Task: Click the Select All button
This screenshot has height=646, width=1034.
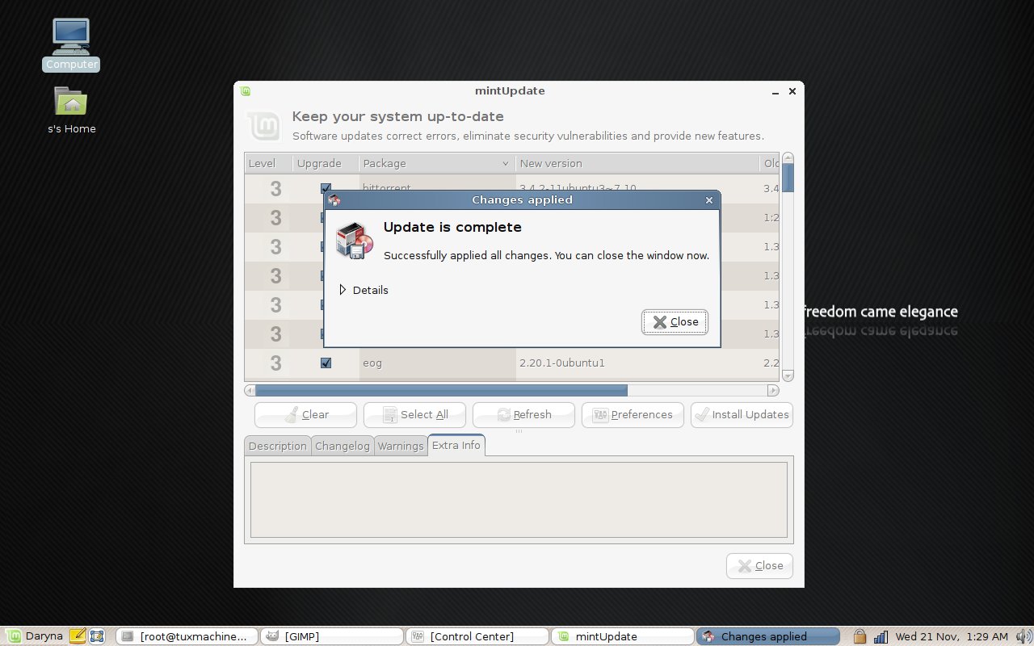Action: 414,415
